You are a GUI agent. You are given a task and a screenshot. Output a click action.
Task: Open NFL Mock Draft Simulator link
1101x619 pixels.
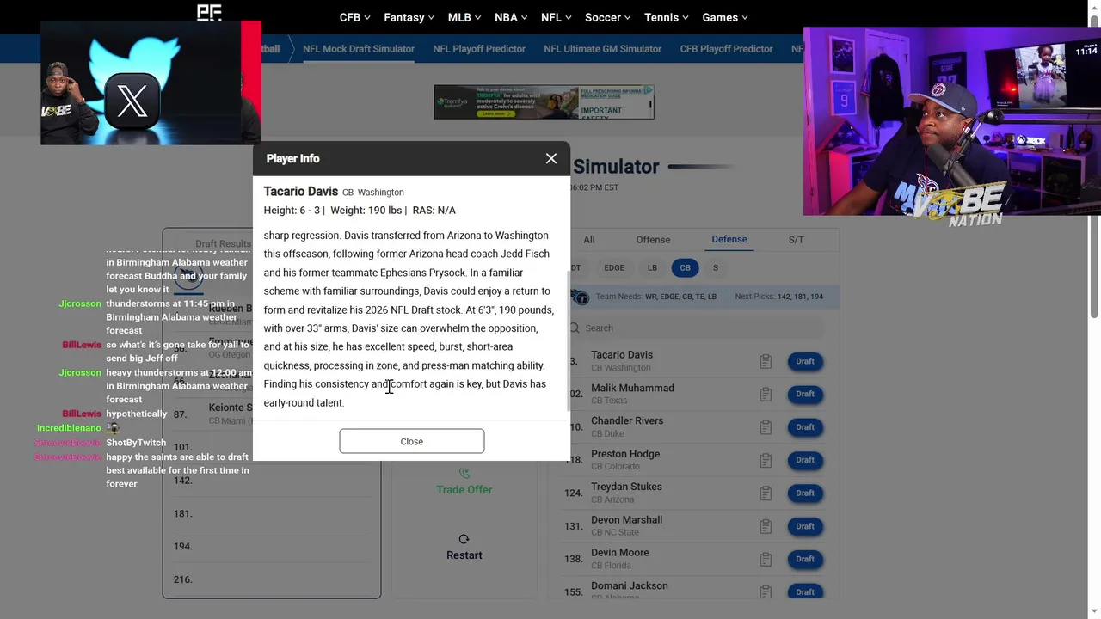pyautogui.click(x=359, y=49)
